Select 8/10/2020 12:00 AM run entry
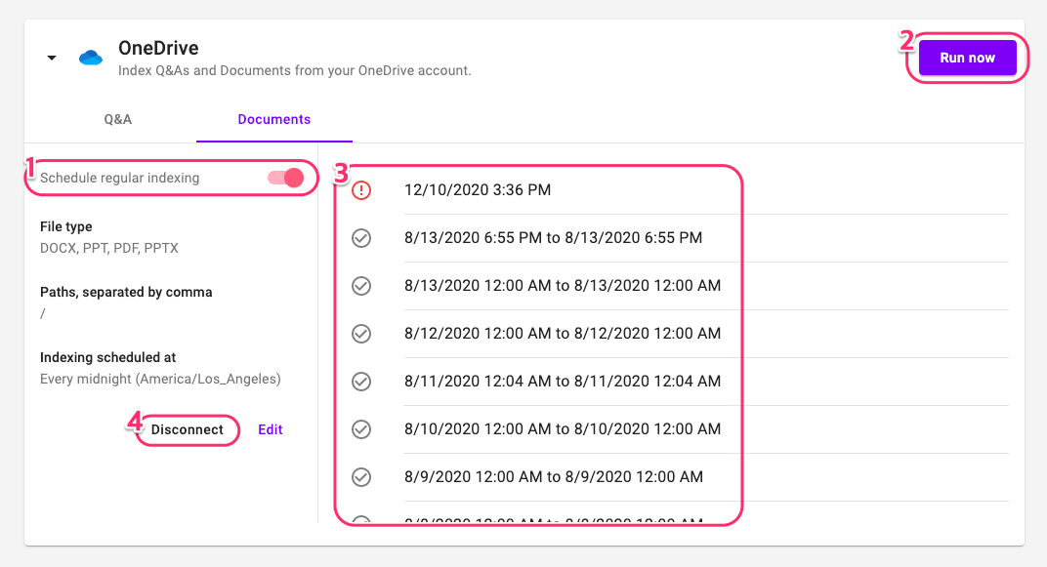Screen dimensions: 1047x567 pos(563,429)
